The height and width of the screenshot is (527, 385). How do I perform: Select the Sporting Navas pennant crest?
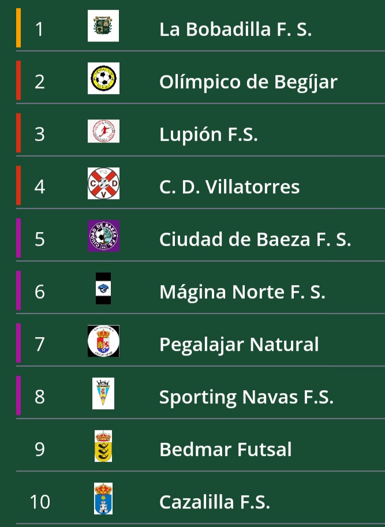pos(103,393)
